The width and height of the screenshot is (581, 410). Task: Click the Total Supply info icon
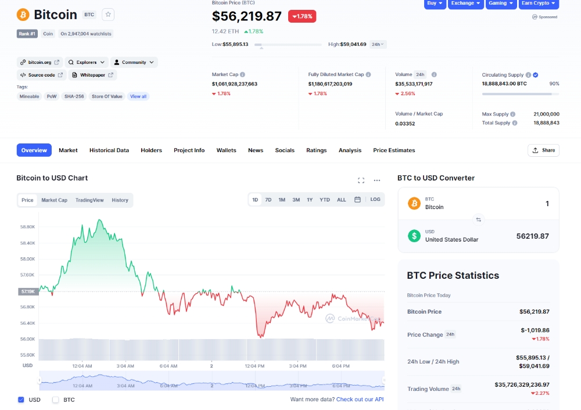point(515,123)
